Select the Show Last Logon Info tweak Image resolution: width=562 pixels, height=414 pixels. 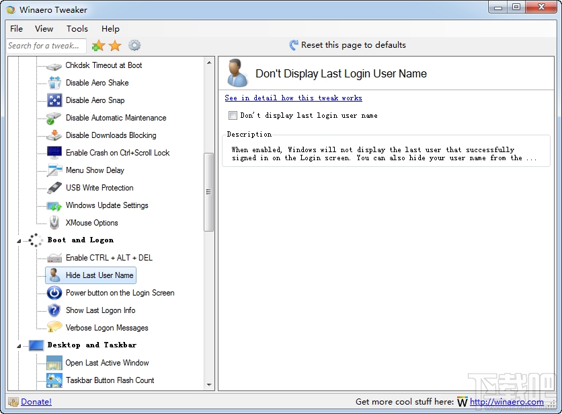point(101,310)
